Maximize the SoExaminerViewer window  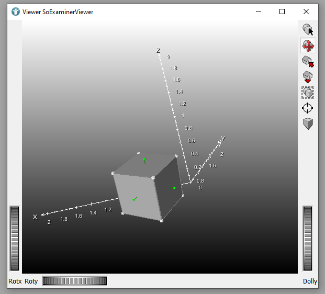(282, 12)
